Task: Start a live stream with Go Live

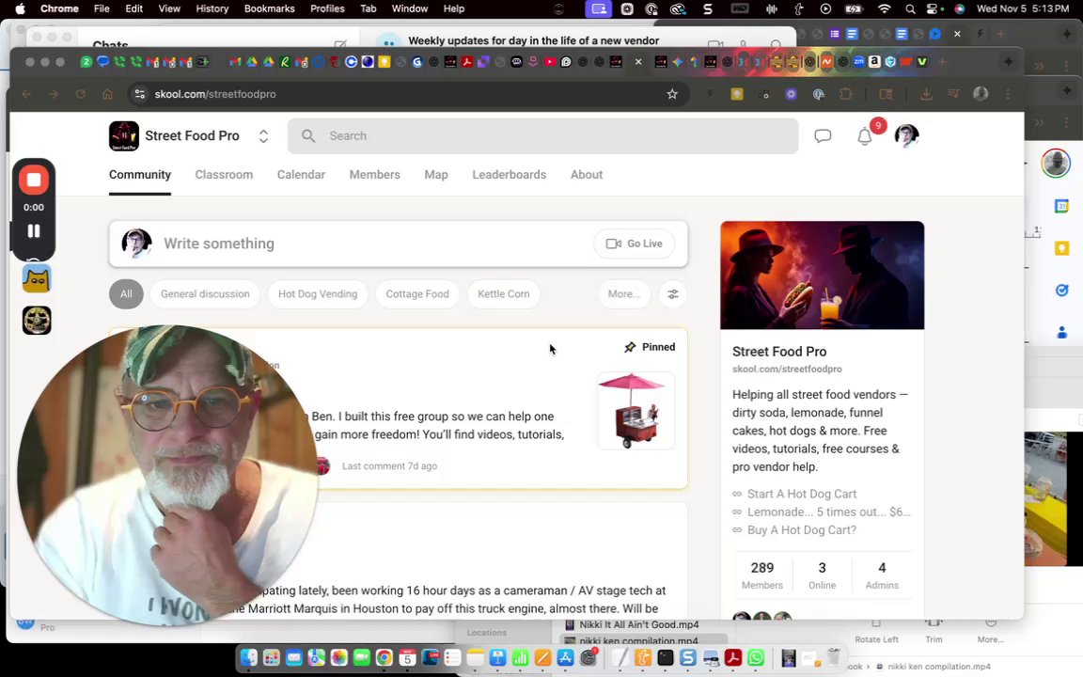Action: click(634, 244)
